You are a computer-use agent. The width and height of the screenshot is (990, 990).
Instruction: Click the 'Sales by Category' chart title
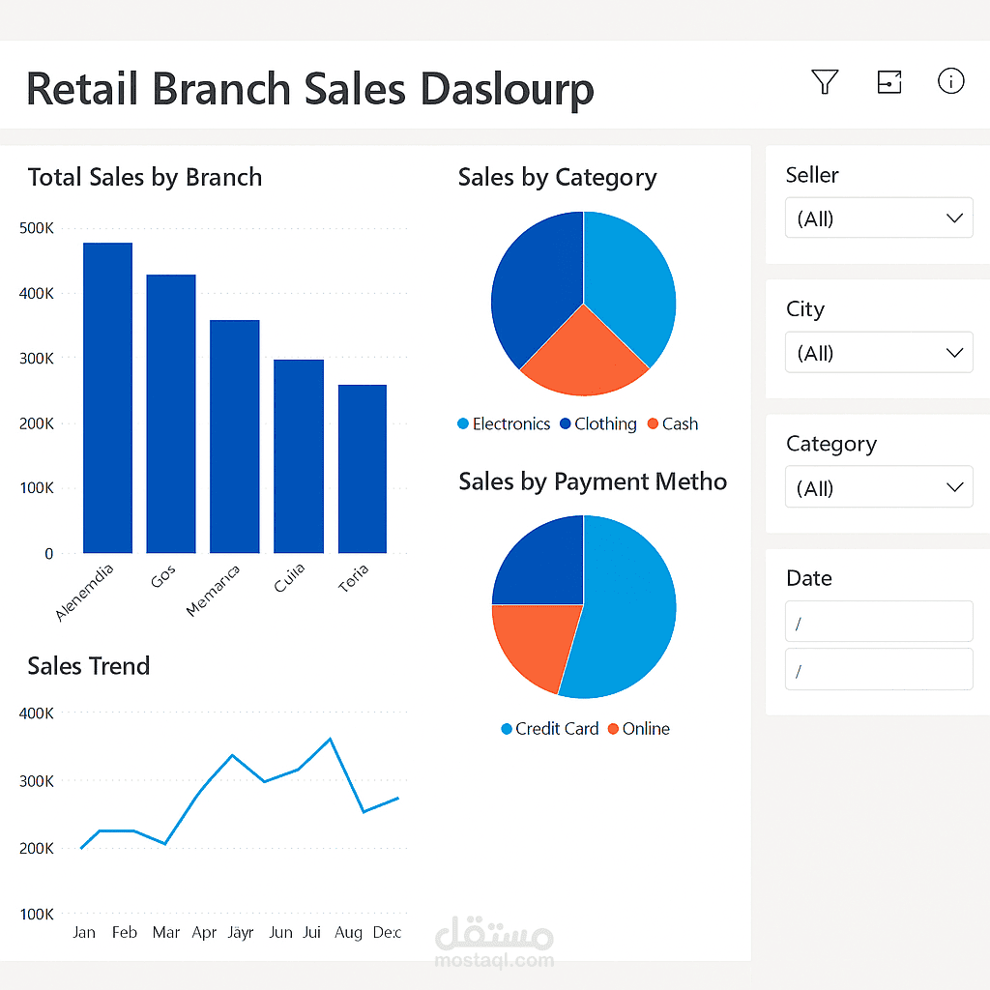[557, 178]
